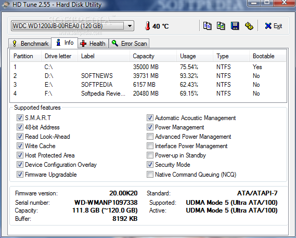Toggle Firmware Upgradable checkbox
The width and height of the screenshot is (296, 238).
click(20, 174)
